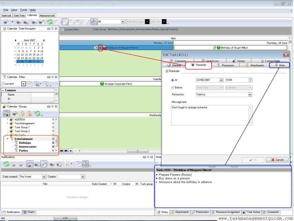
Task: Open the Attachments tab in the Edit Task dialog
Action: (255, 65)
